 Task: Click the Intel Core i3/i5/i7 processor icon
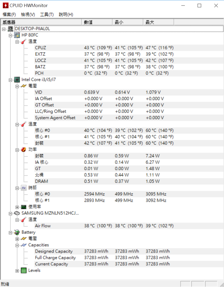(17, 80)
